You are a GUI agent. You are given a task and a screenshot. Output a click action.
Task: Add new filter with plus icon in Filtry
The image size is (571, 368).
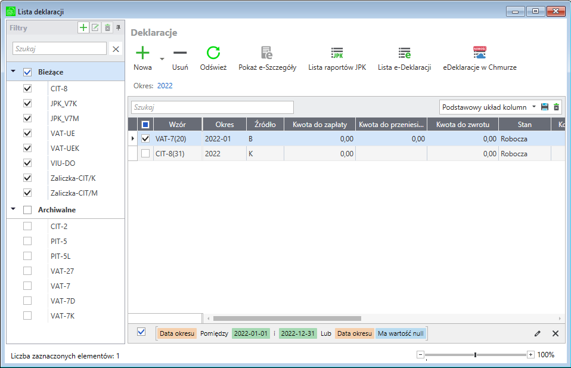click(x=83, y=27)
